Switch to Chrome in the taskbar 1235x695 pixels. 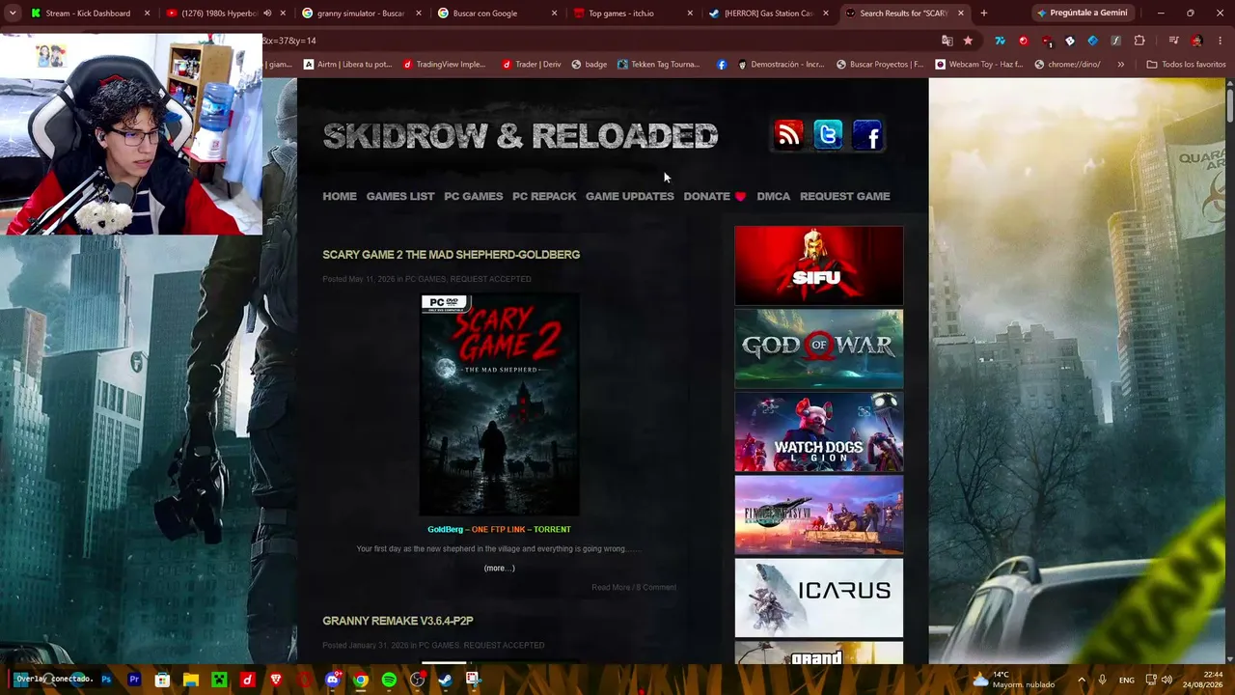[361, 680]
